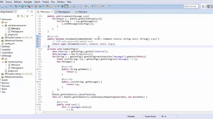213x119 pixels.
Task: Open the New Java Class dropdown arrow
Action: [43, 6]
